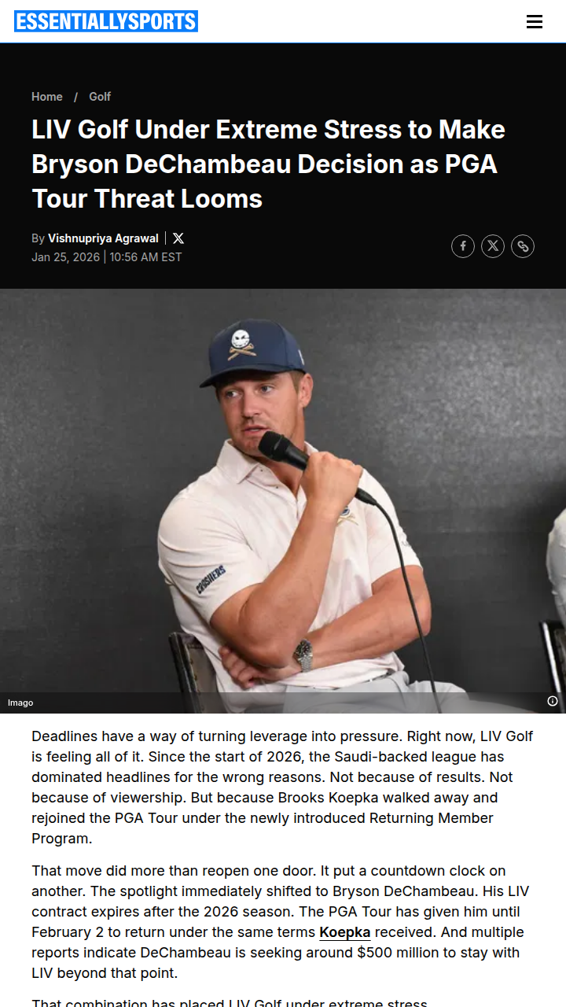566x1007 pixels.
Task: Open the Golf breadcrumb category
Action: pyautogui.click(x=100, y=97)
